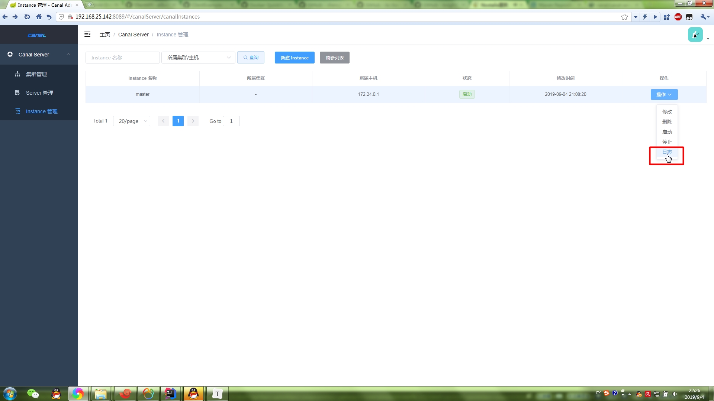Click the Instance 名称 search field
Image resolution: width=714 pixels, height=401 pixels.
[122, 58]
